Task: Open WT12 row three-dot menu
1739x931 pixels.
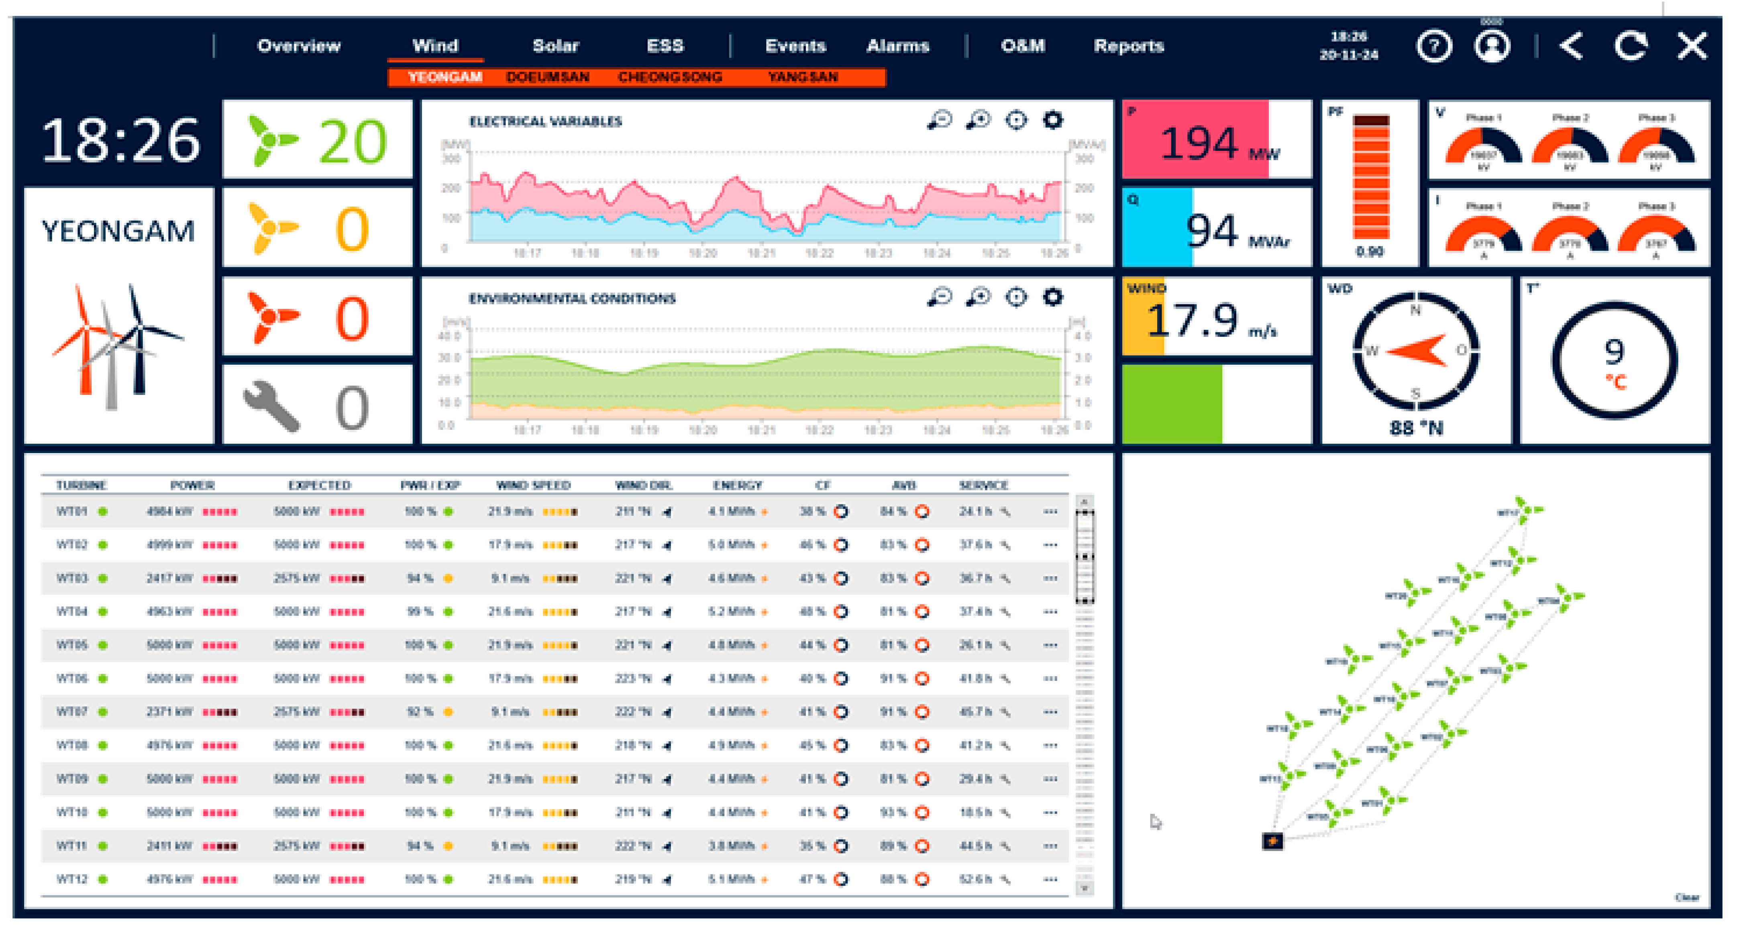Action: [x=1050, y=879]
